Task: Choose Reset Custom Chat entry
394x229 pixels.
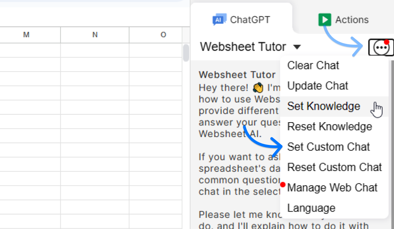Action: (x=334, y=167)
